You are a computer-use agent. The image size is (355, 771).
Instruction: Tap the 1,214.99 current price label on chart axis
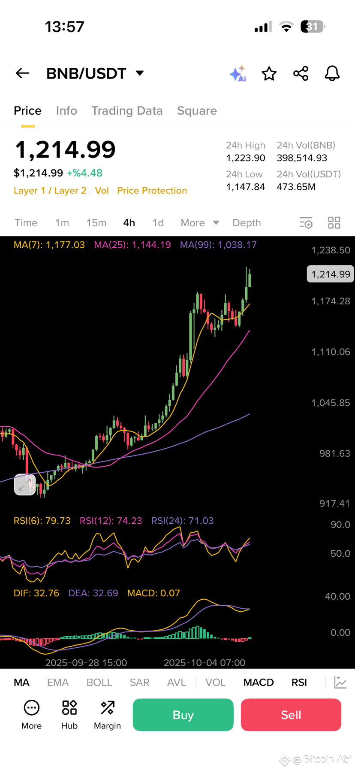click(331, 274)
